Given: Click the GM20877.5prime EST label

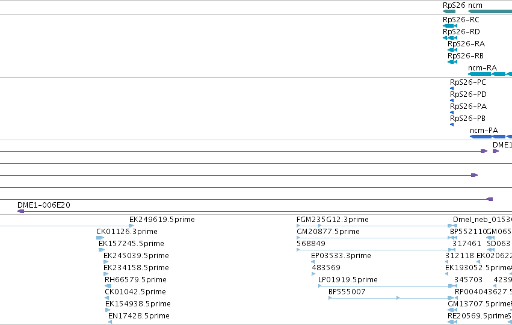Looking at the screenshot, I should click(x=328, y=232).
